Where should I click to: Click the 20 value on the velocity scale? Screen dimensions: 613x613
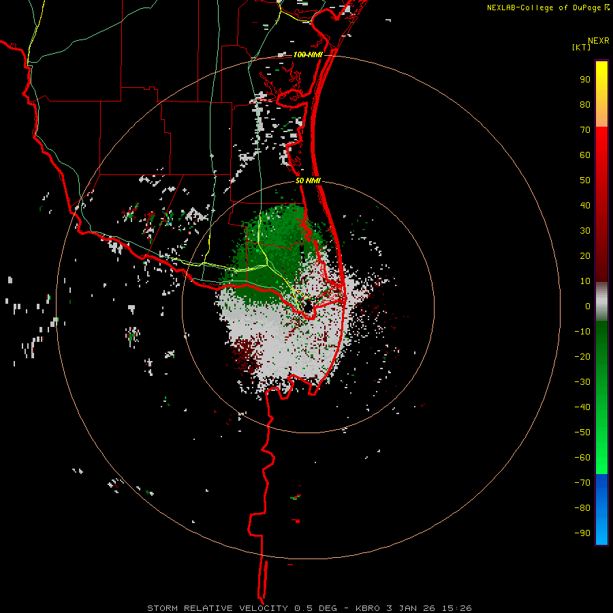coord(585,256)
